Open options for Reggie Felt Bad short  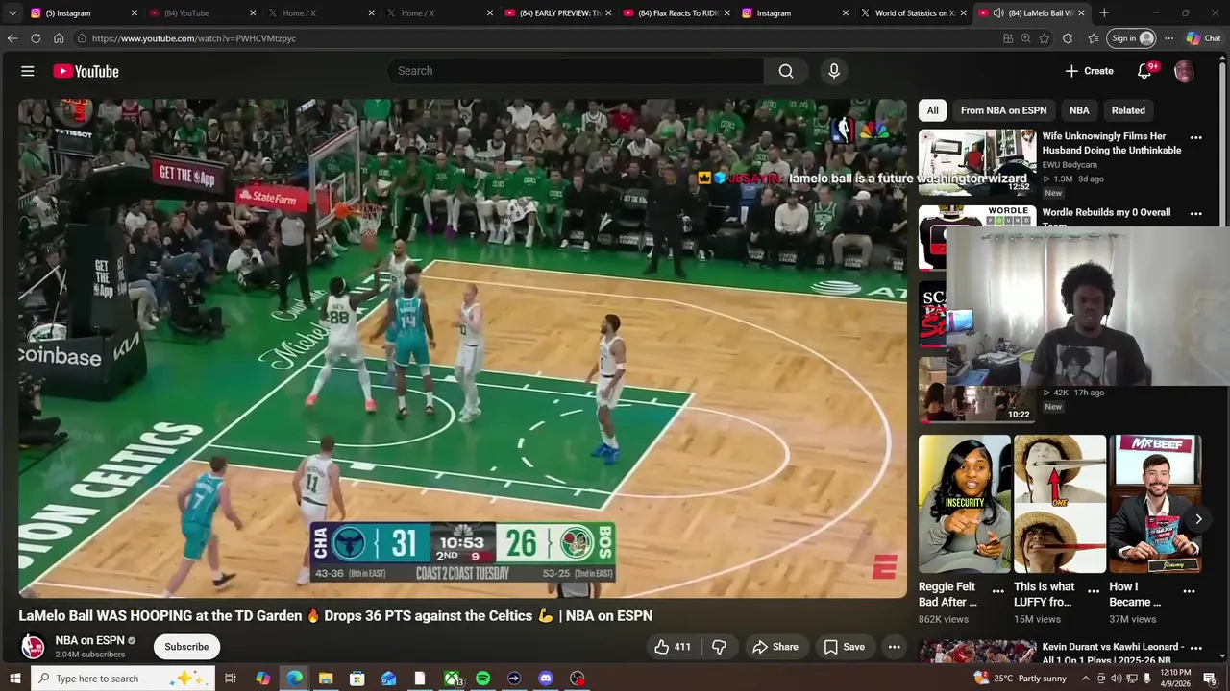(997, 591)
